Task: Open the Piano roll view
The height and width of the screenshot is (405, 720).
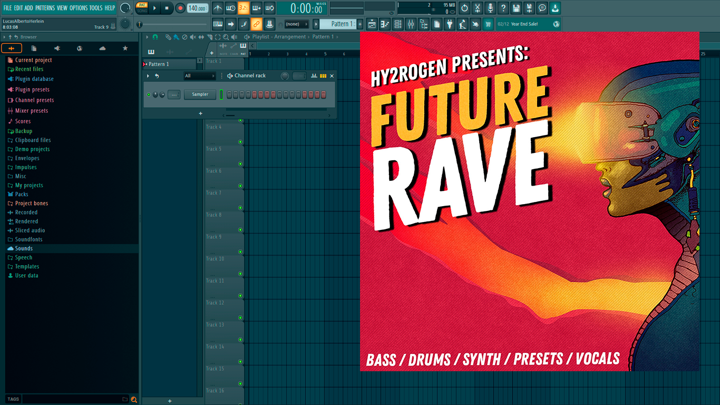Action: coord(385,24)
